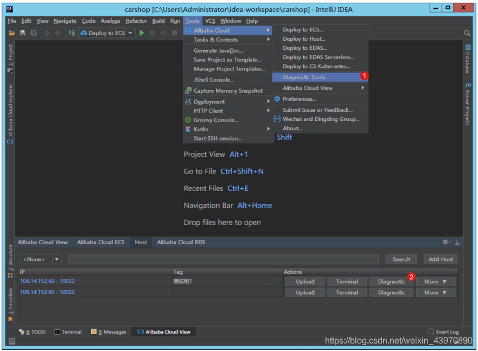Click the panel settings gear icon
This screenshot has height=351, width=478.
click(447, 242)
